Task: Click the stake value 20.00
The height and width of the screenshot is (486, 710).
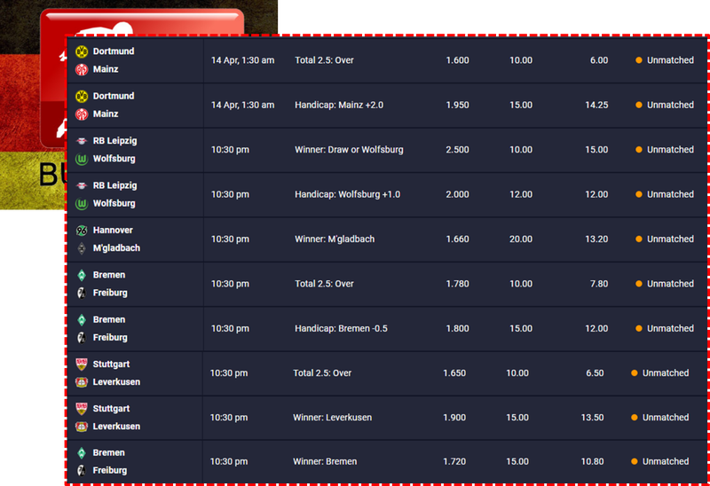Action: click(x=521, y=239)
